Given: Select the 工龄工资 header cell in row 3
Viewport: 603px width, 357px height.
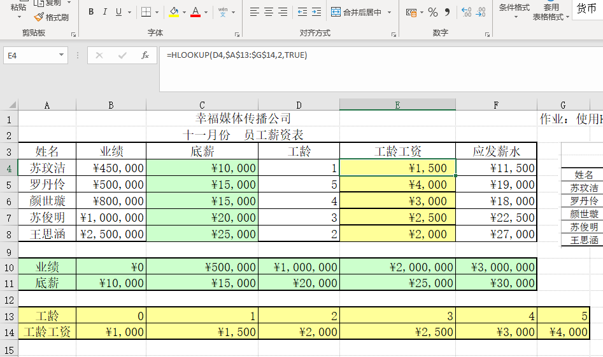Looking at the screenshot, I should (x=397, y=151).
